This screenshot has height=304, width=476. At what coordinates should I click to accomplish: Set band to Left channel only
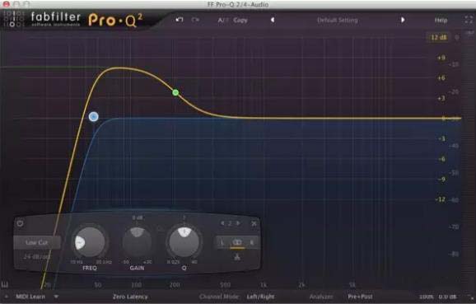(x=222, y=242)
